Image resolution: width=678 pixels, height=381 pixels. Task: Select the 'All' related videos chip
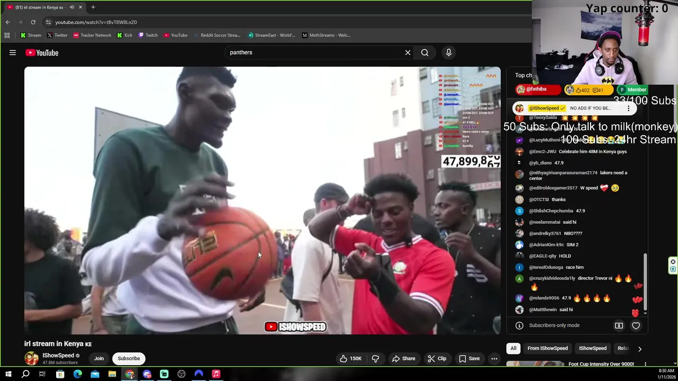[513, 348]
